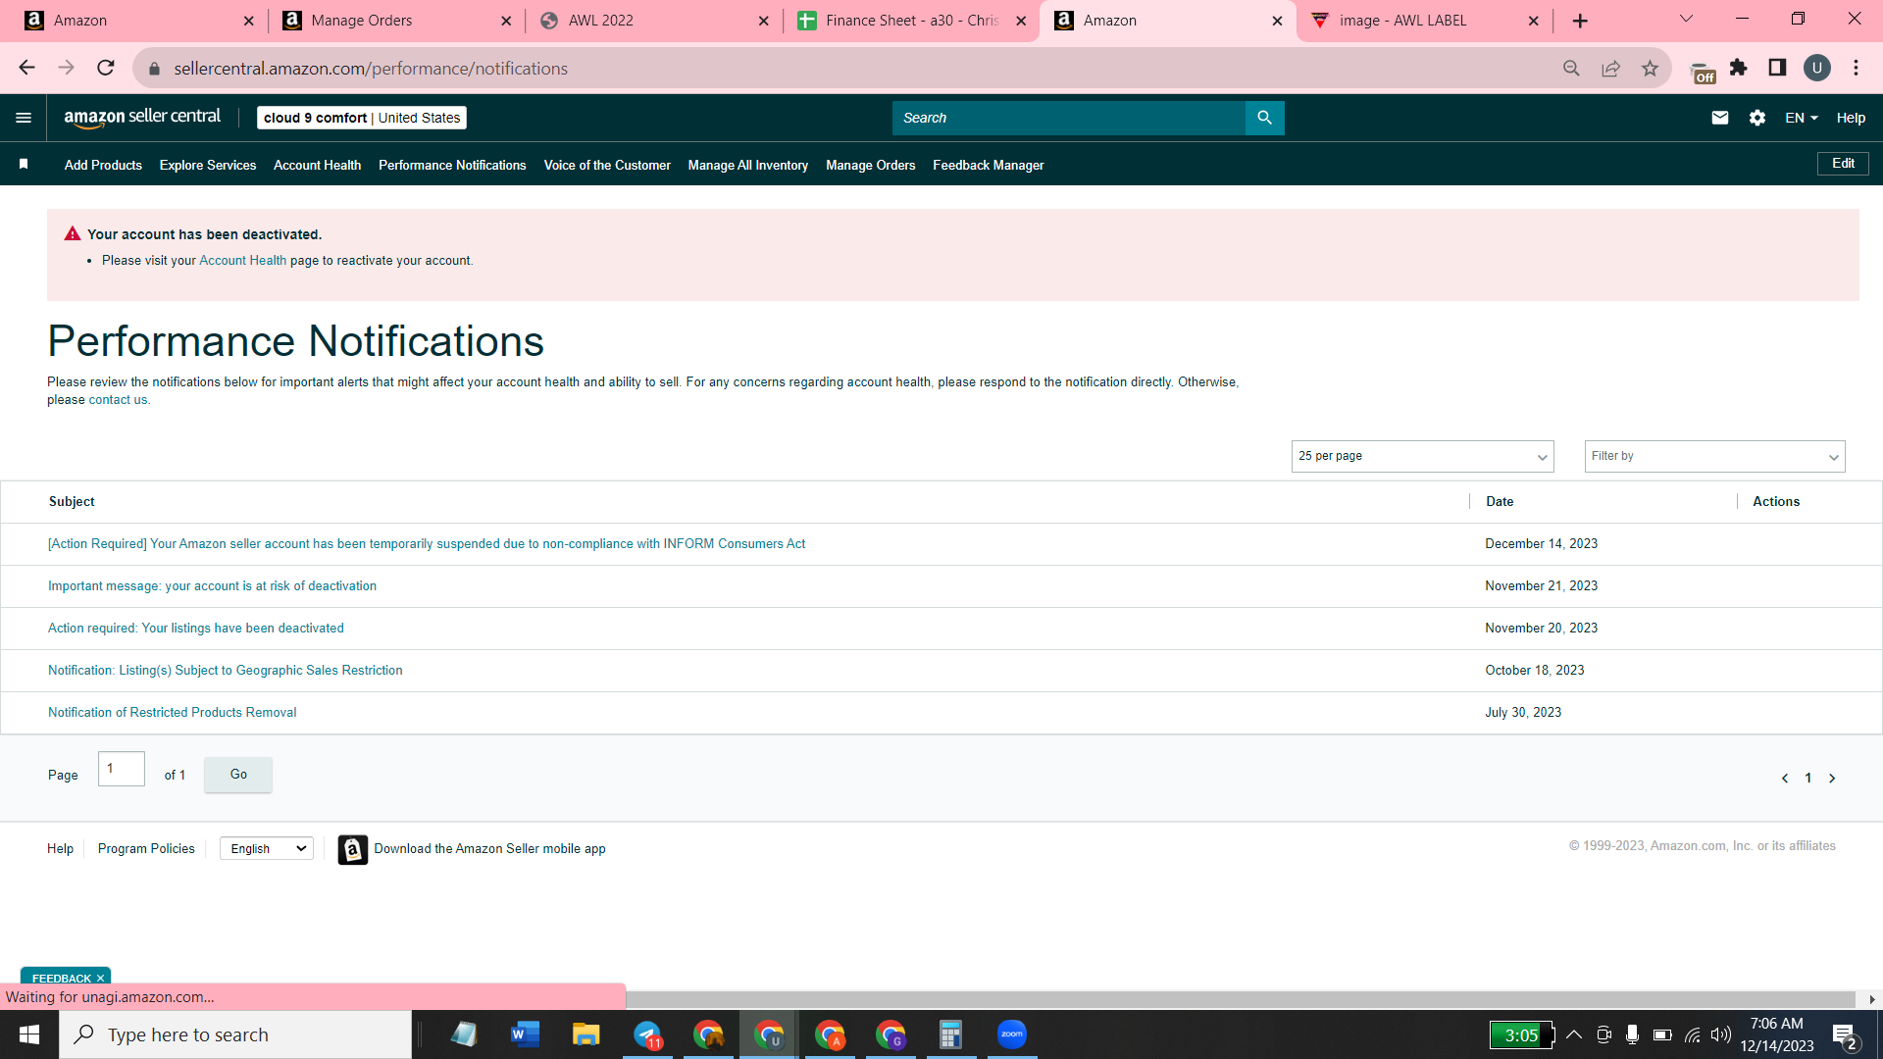Open Explore Services menu item
Viewport: 1883px width, 1059px height.
click(x=208, y=165)
